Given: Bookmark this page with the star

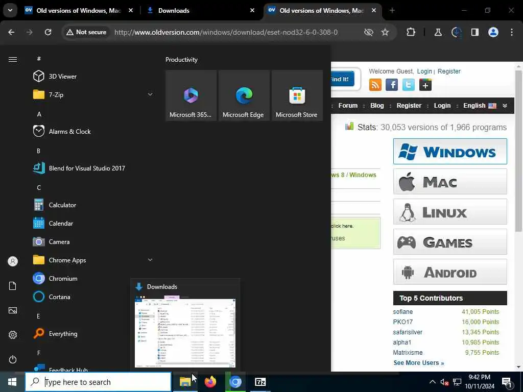Looking at the screenshot, I should coord(385,32).
